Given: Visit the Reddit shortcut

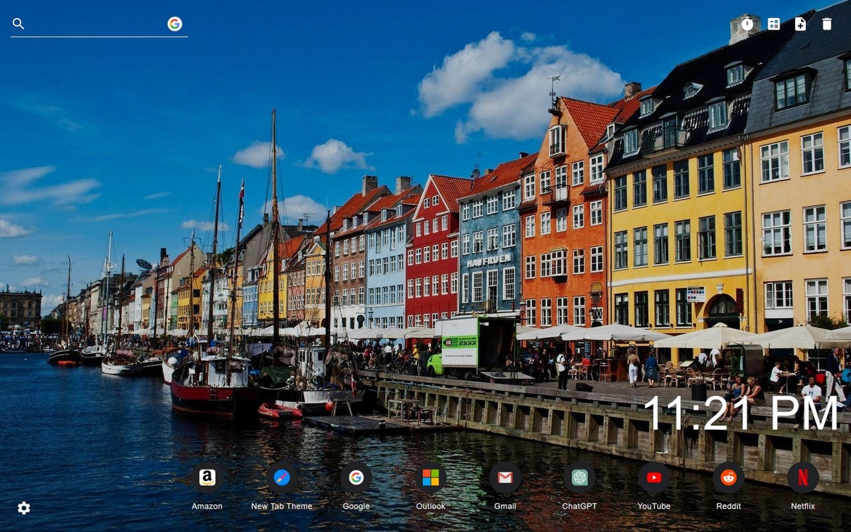Looking at the screenshot, I should [x=729, y=477].
